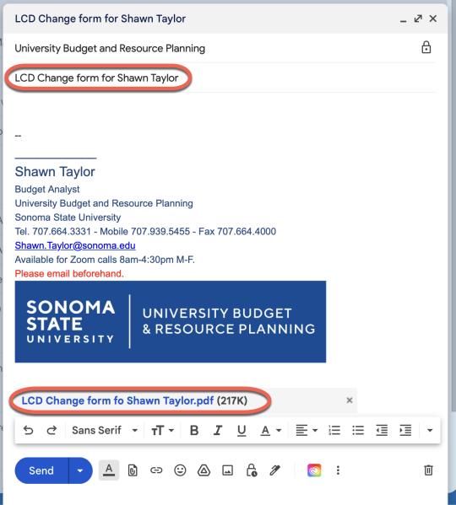Click the encryption lock icon
Screen dimensions: 456x505
pyautogui.click(x=426, y=47)
